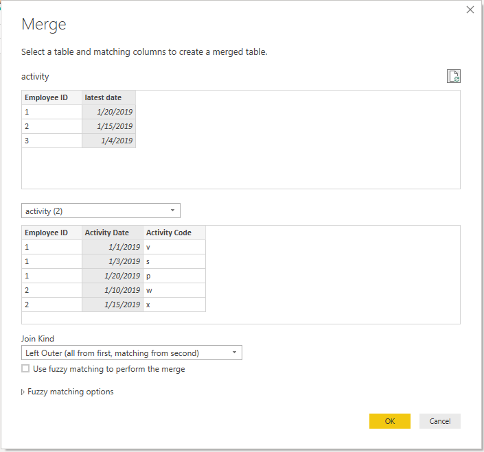Click the 1/15/2019 latest date cell
The height and width of the screenshot is (452, 484).
108,126
